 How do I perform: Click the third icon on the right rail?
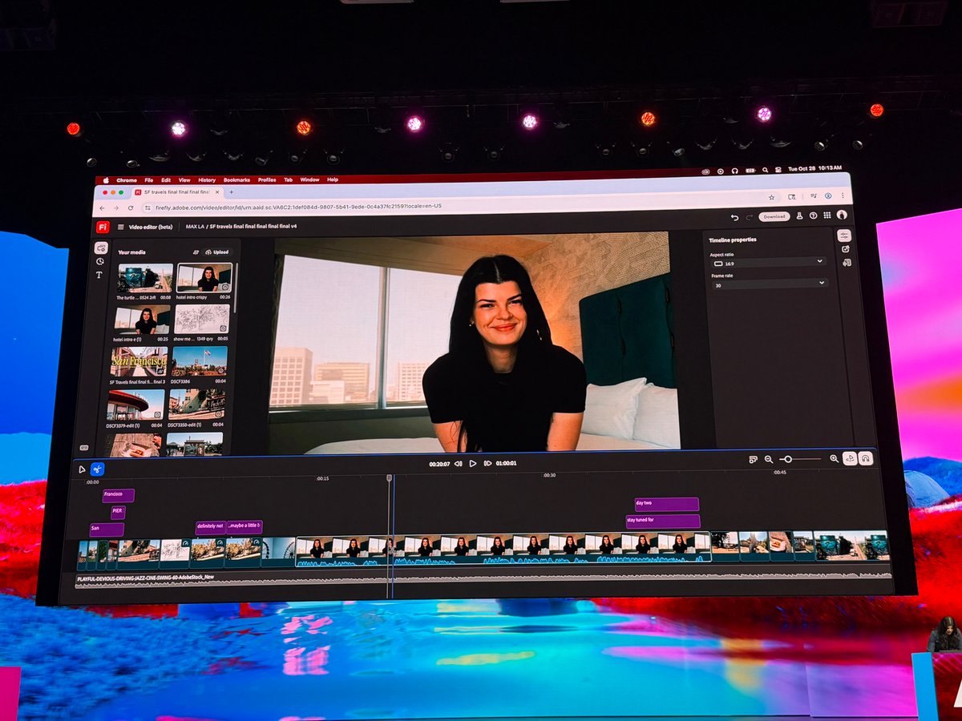tap(847, 262)
